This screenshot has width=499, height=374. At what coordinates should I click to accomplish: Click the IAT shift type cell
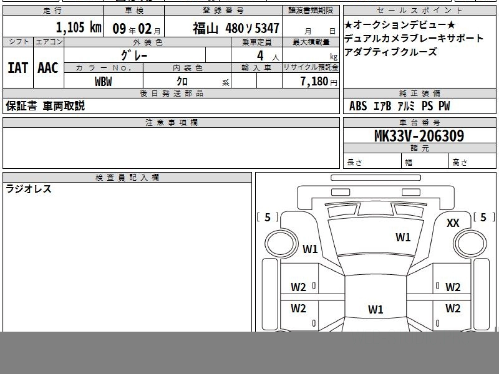click(18, 68)
